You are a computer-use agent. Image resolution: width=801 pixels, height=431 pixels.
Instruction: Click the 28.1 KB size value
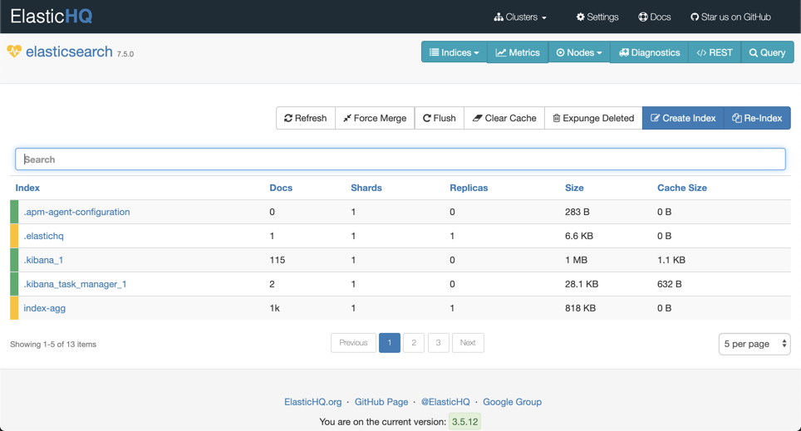coord(582,284)
